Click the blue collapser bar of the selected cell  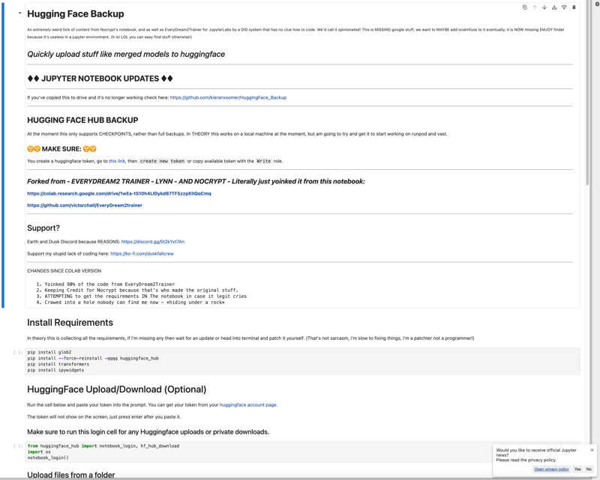[3, 155]
